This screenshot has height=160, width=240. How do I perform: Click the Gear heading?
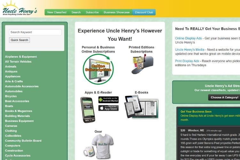pyautogui.click(x=98, y=132)
